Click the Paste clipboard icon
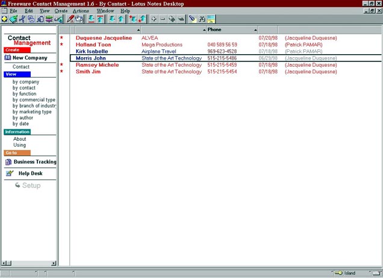Image resolution: width=383 pixels, height=278 pixels. pos(40,19)
